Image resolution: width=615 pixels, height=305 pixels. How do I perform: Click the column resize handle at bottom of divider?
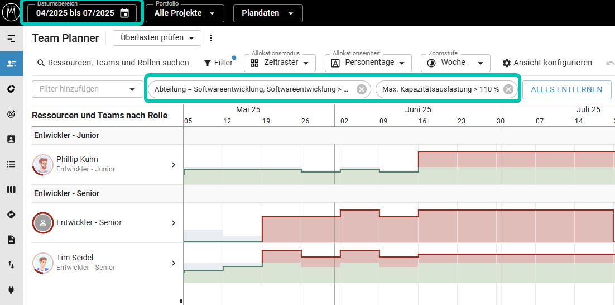pyautogui.click(x=181, y=302)
